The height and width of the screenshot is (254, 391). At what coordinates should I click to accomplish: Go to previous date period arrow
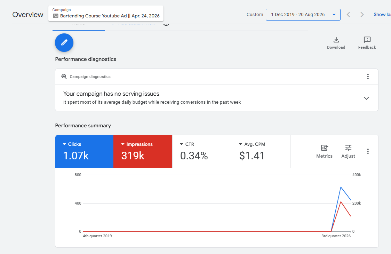(348, 15)
